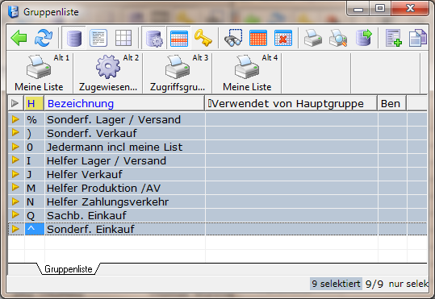Expand the Sonderf. Lager / Versand row arrow

coord(15,119)
